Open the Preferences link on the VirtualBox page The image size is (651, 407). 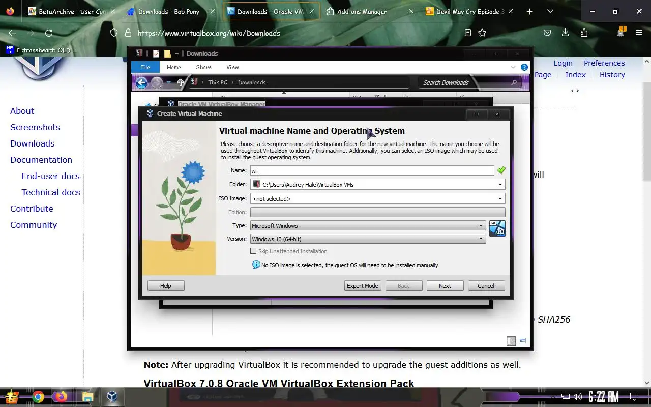coord(604,63)
